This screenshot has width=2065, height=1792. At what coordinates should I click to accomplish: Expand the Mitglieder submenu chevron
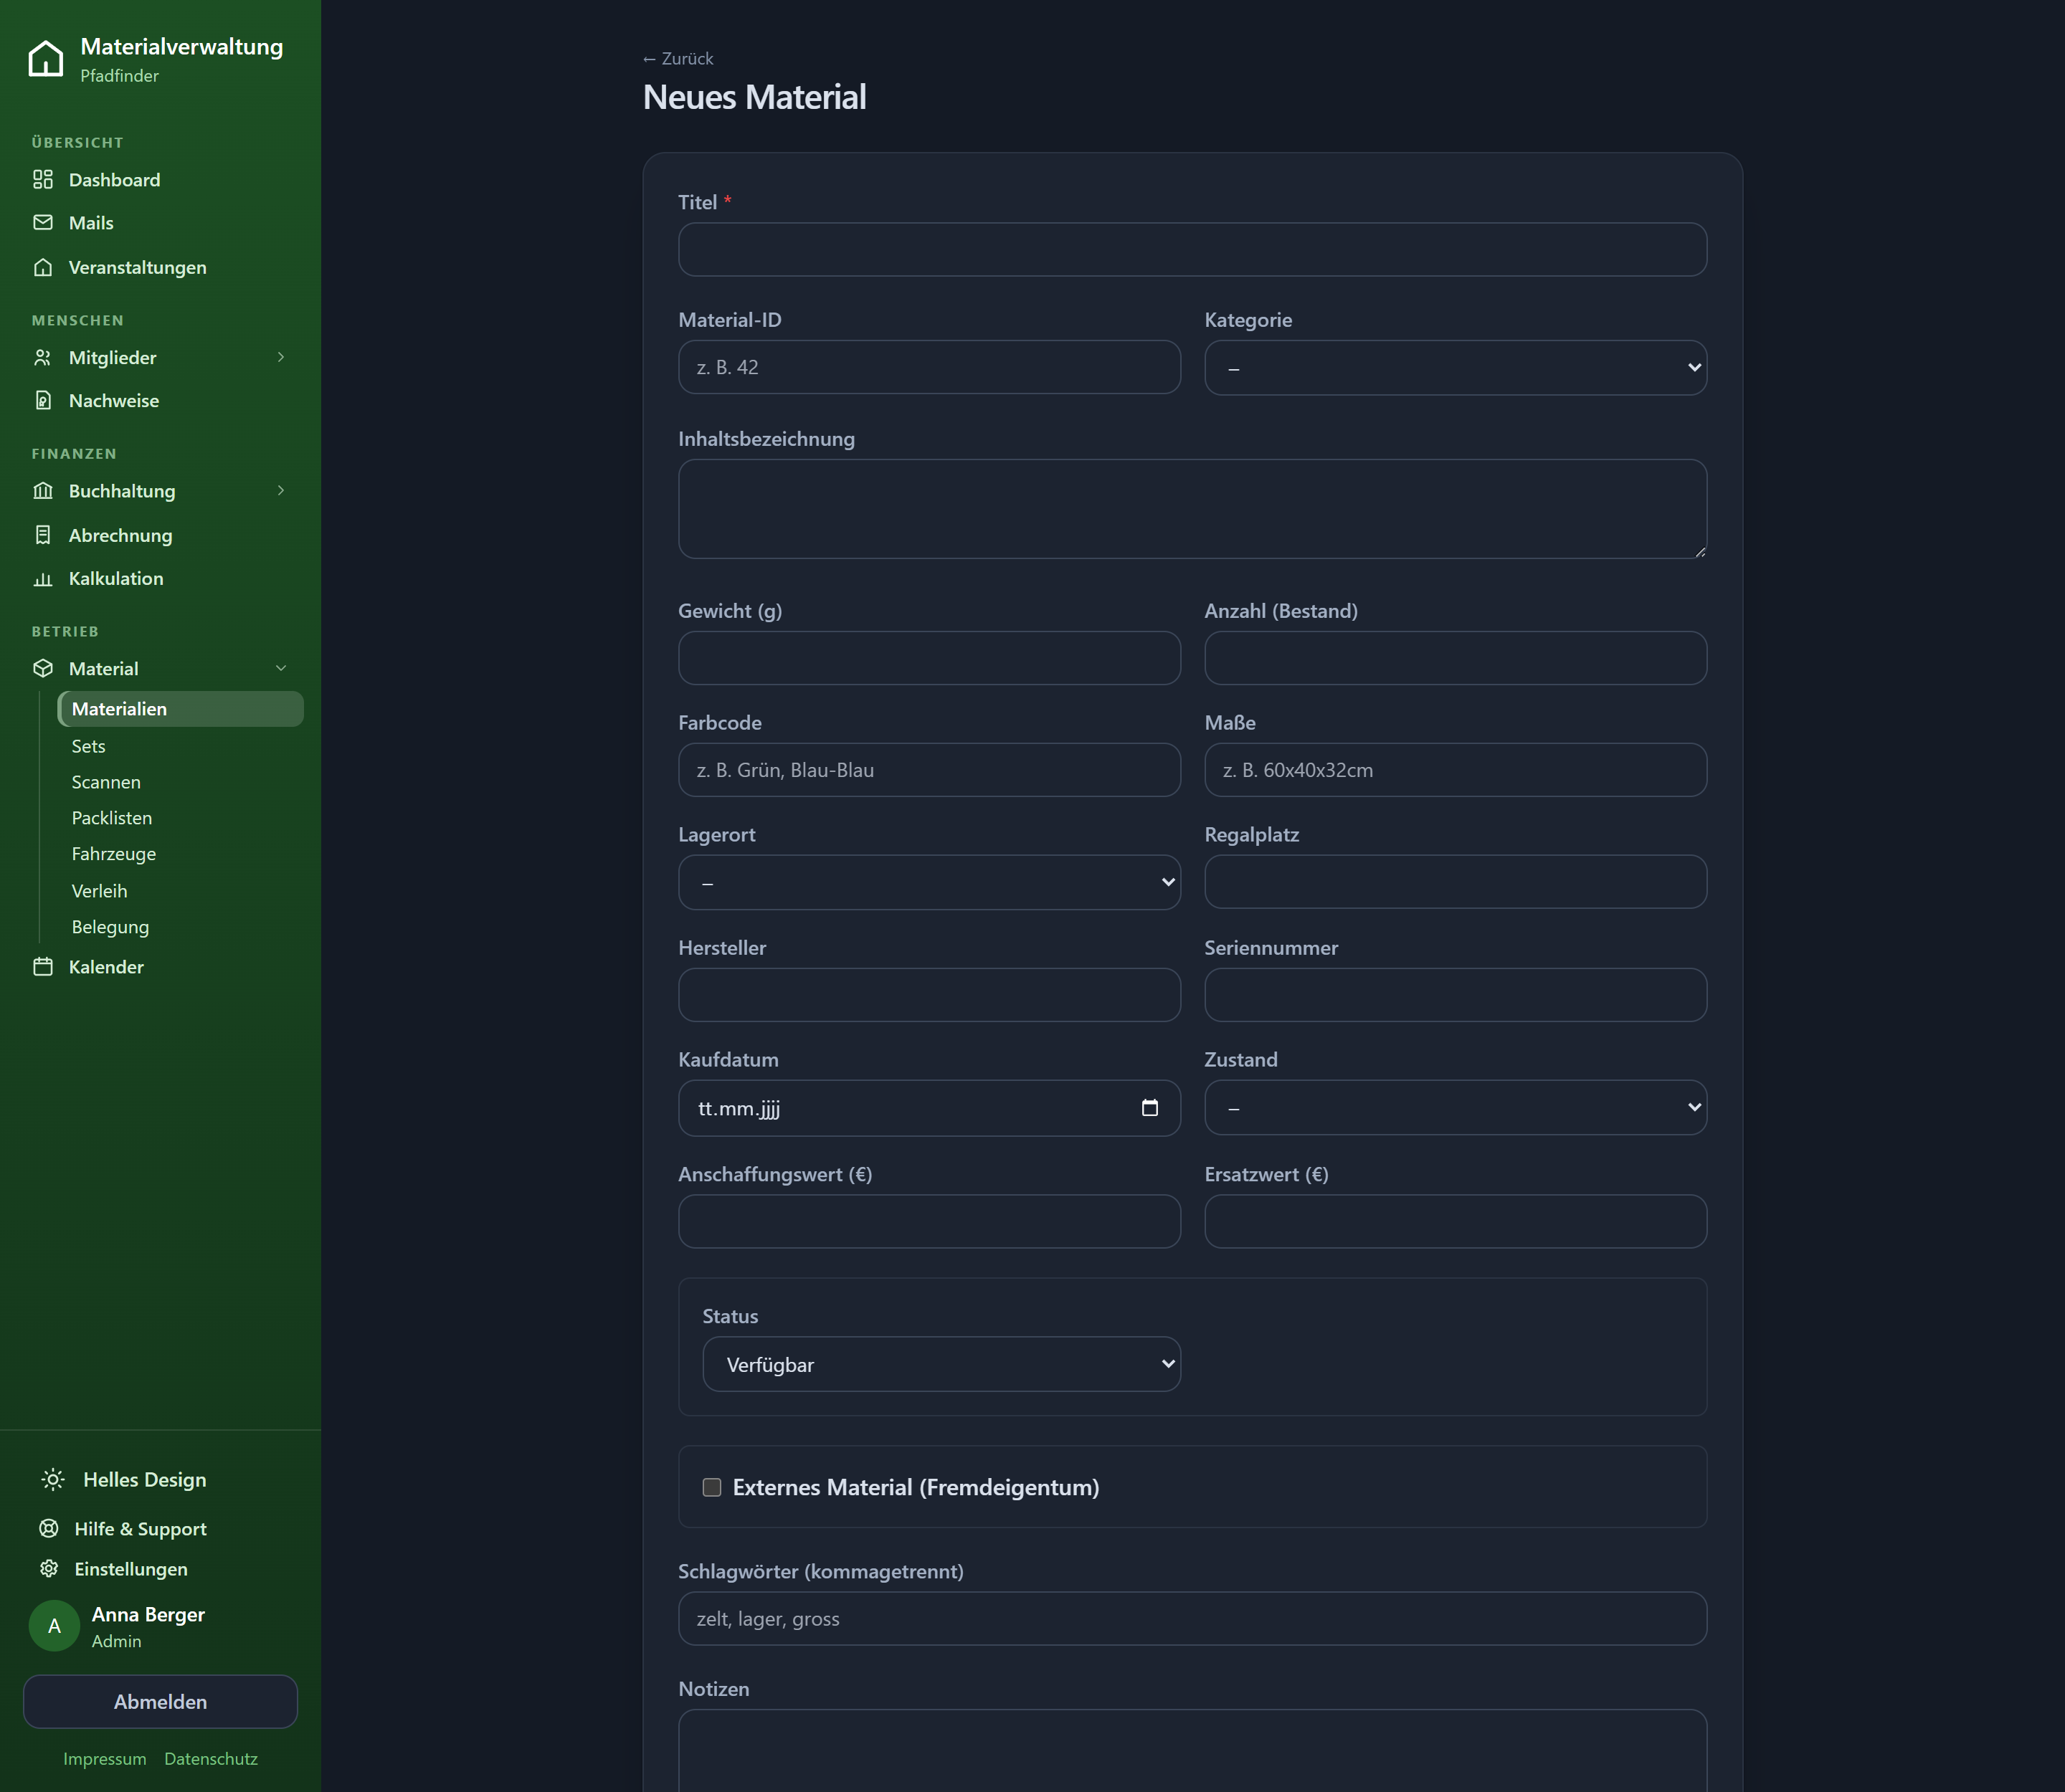pyautogui.click(x=281, y=357)
